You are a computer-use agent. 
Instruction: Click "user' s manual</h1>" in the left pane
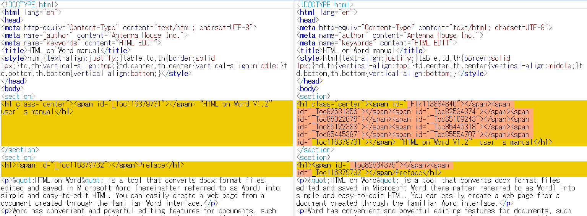click(37, 111)
